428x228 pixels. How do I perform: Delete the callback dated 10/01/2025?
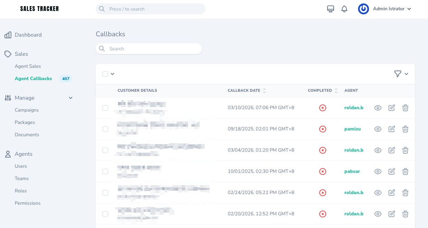pos(405,171)
